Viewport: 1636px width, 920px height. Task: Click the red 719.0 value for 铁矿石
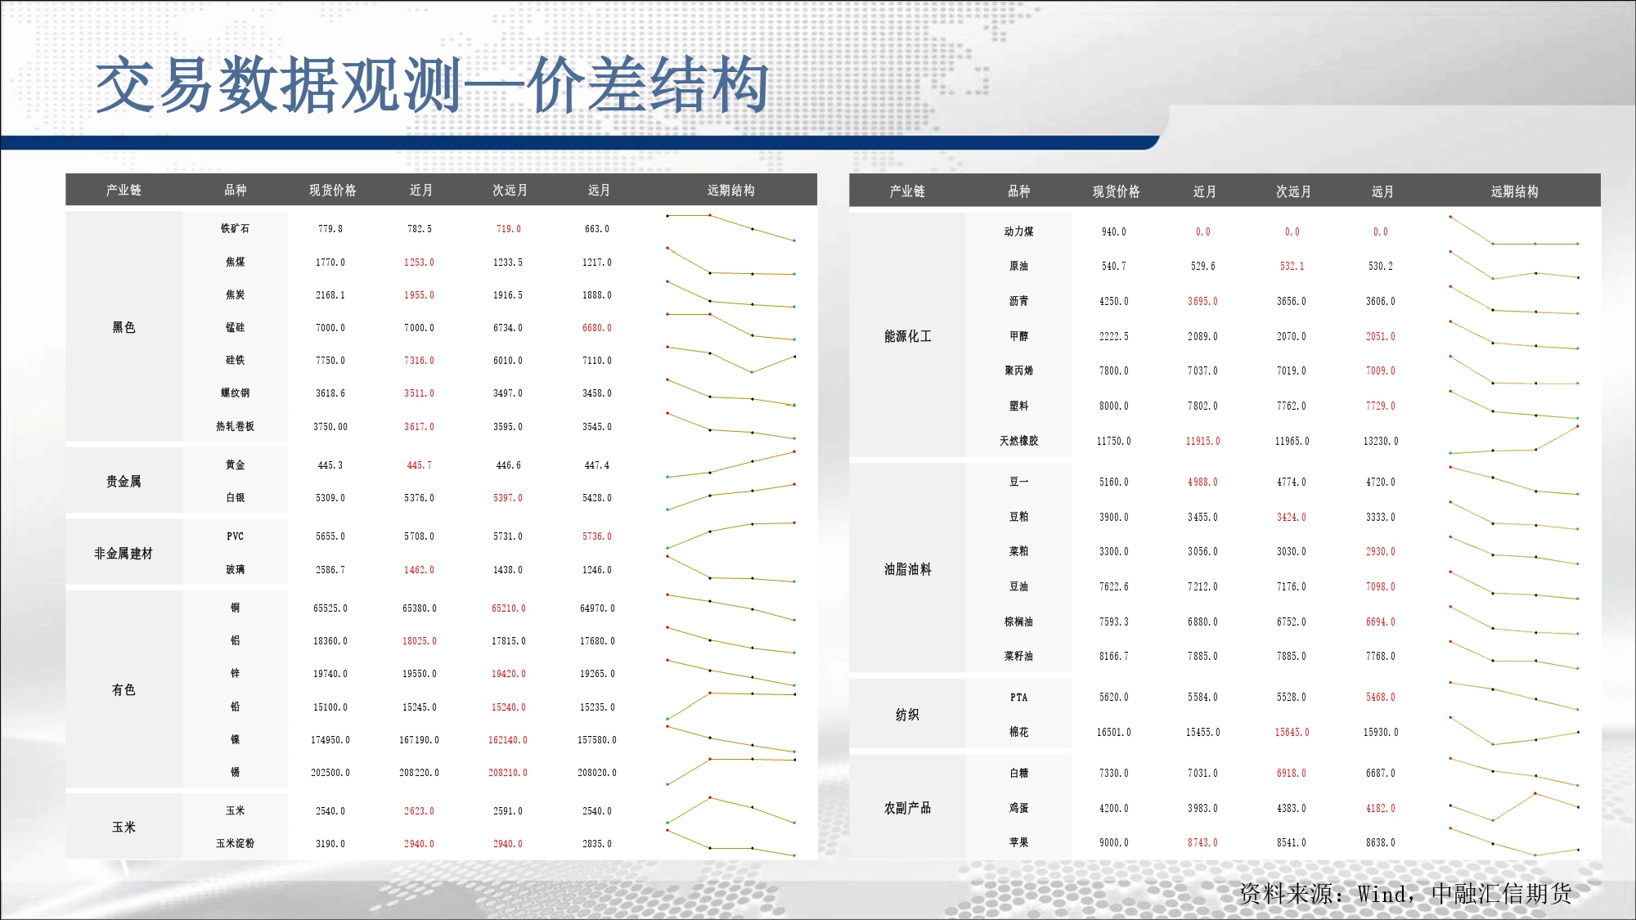click(508, 229)
